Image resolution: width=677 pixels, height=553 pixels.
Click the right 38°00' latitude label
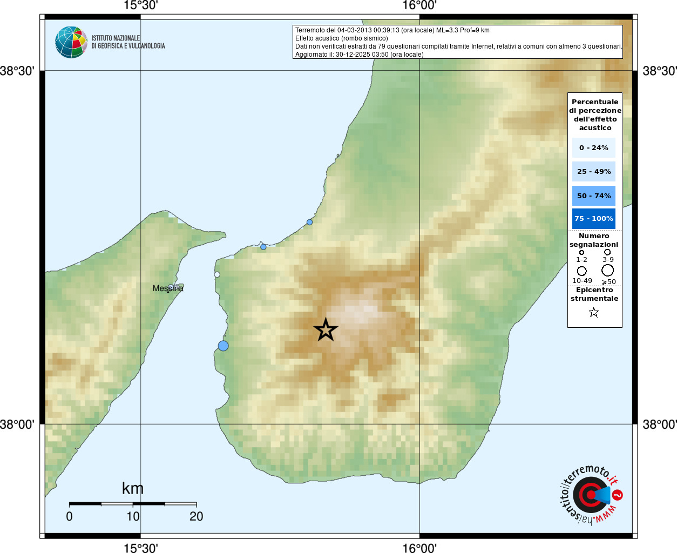click(660, 424)
